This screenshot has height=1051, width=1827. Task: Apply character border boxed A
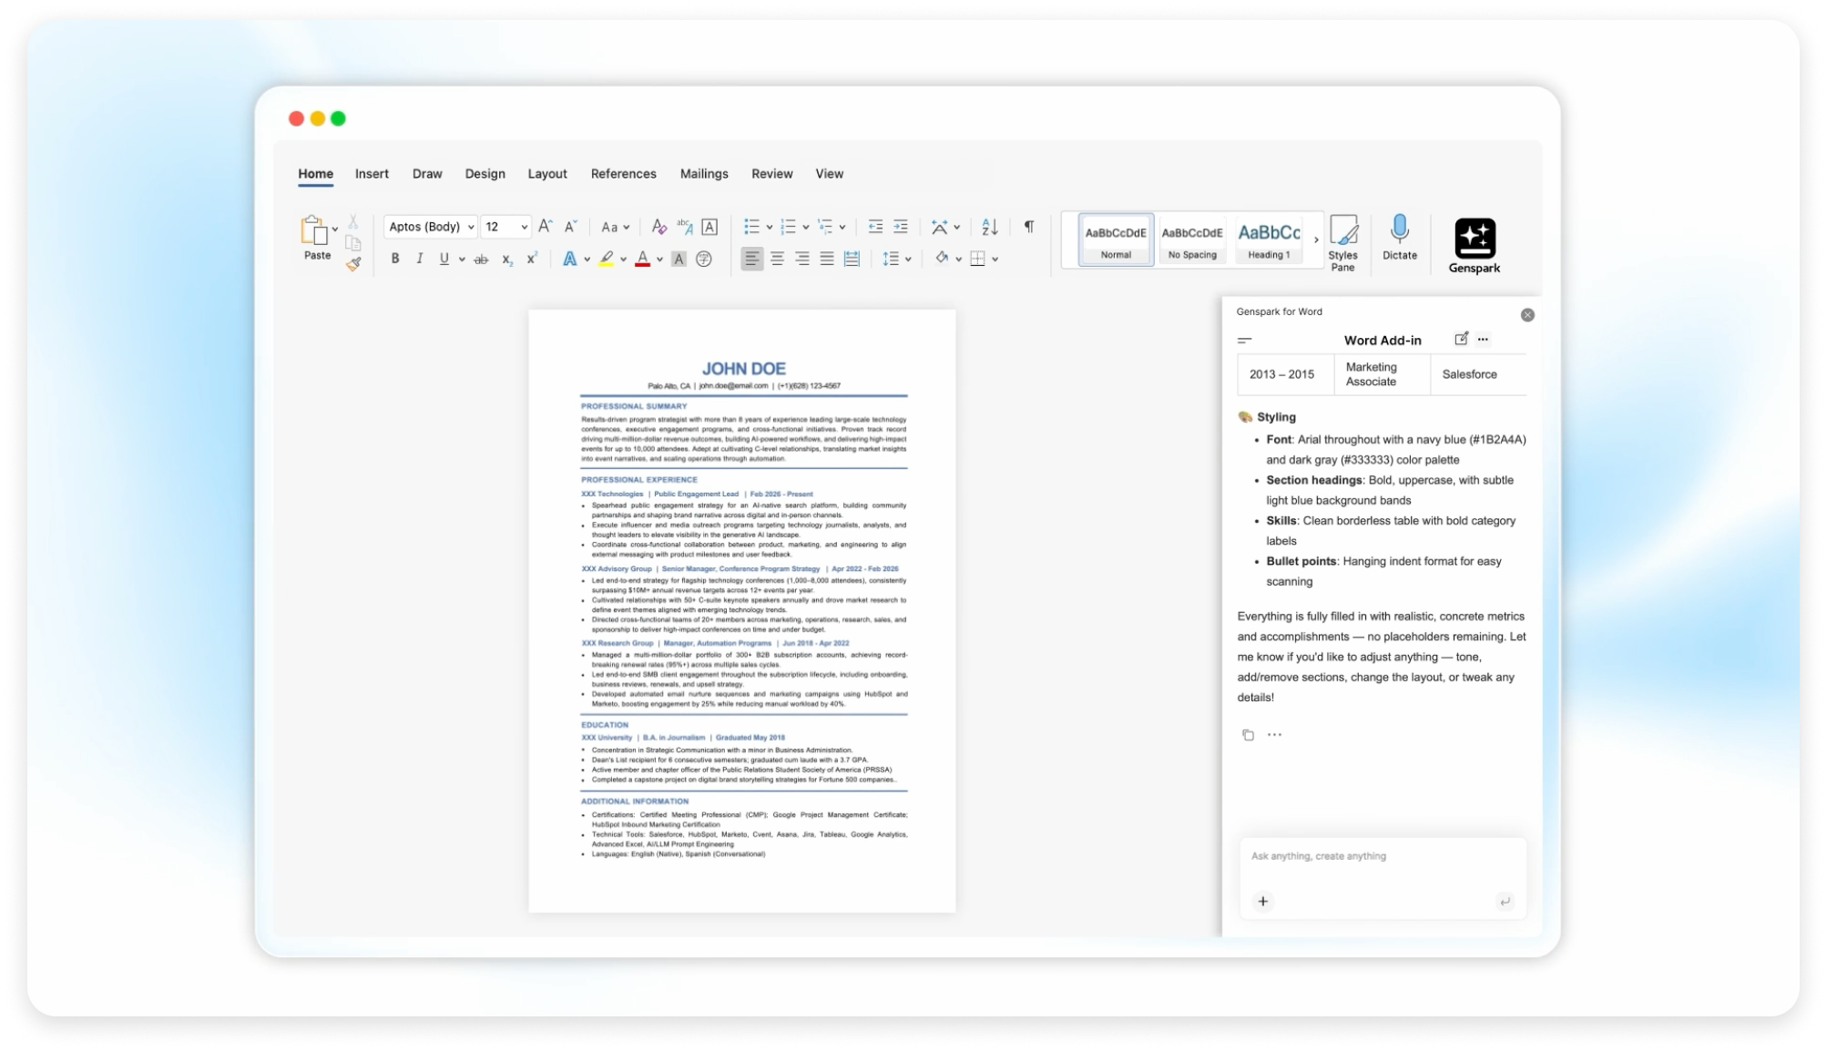click(710, 227)
